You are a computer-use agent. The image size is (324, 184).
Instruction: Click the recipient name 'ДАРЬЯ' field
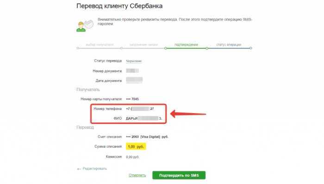click(x=144, y=118)
